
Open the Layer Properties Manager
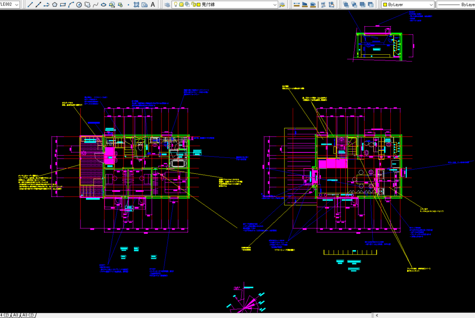click(x=167, y=5)
